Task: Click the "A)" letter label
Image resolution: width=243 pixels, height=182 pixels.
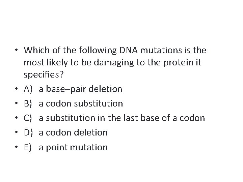Action: click(x=28, y=89)
